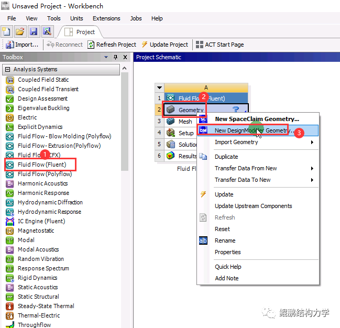Choose New SpaceClaim Geometry
This screenshot has width=340, height=328.
[x=258, y=119]
